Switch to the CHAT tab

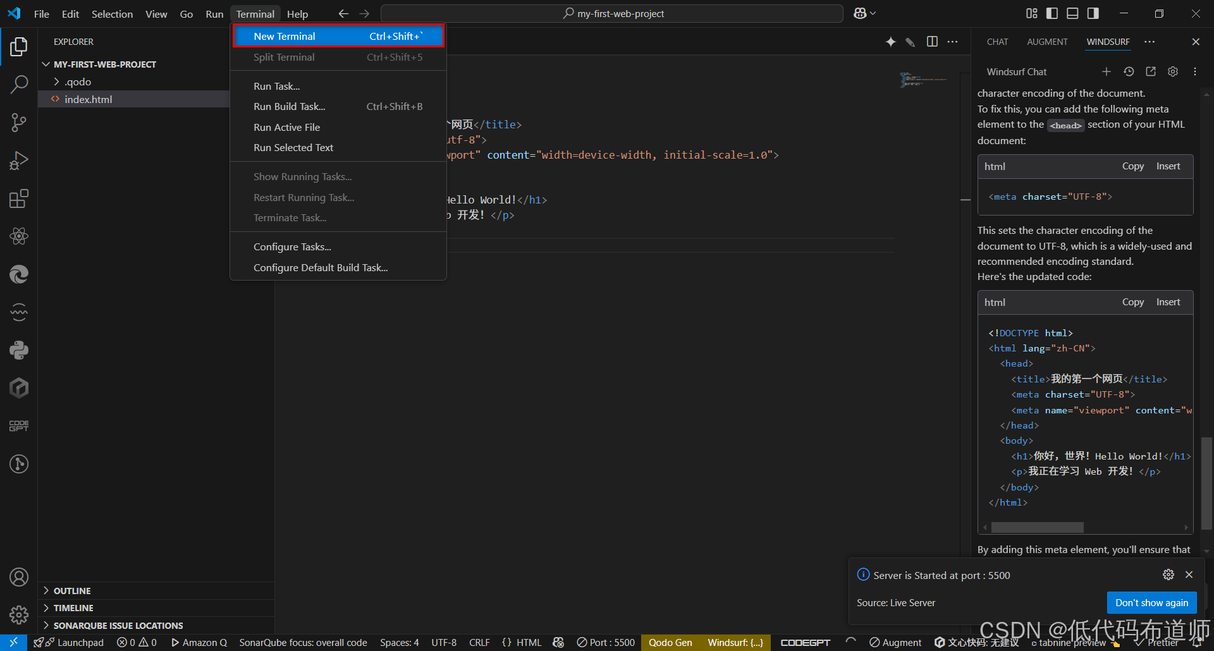997,42
